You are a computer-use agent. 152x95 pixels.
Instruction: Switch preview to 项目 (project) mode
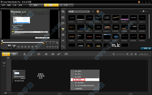9,45
